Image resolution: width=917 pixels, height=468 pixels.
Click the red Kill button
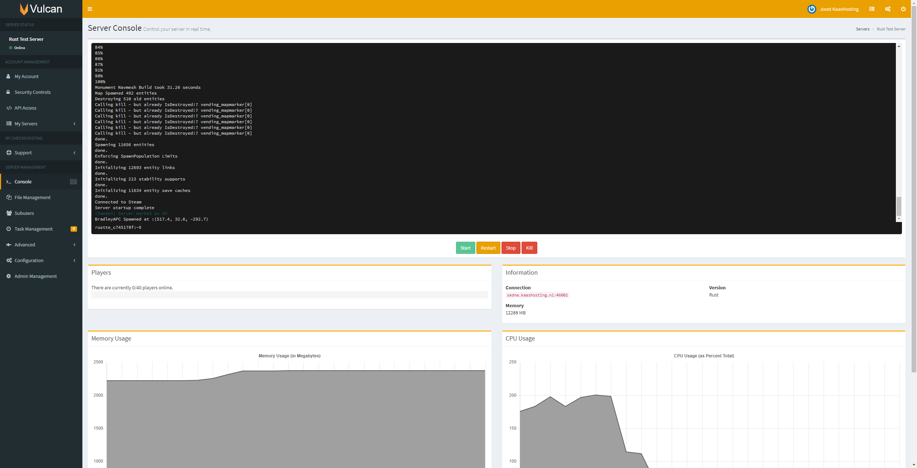[529, 248]
